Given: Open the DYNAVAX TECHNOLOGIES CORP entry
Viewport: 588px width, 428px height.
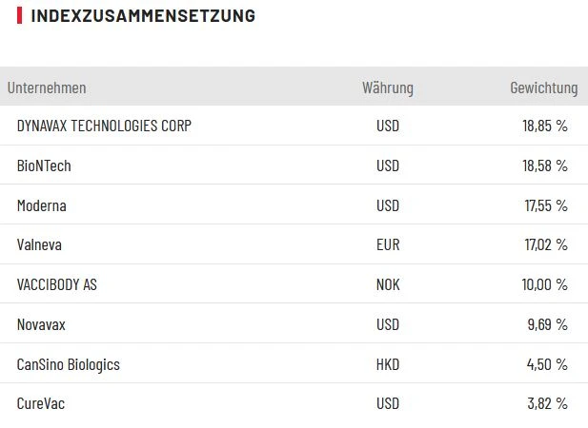Looking at the screenshot, I should (104, 126).
